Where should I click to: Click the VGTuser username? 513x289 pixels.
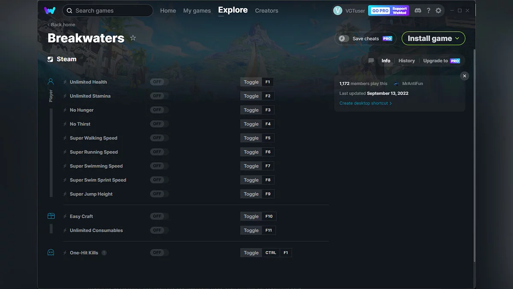click(x=355, y=11)
